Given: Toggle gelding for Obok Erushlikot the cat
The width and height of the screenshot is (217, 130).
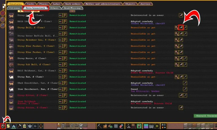Looking at the screenshot, I should click(x=185, y=83).
